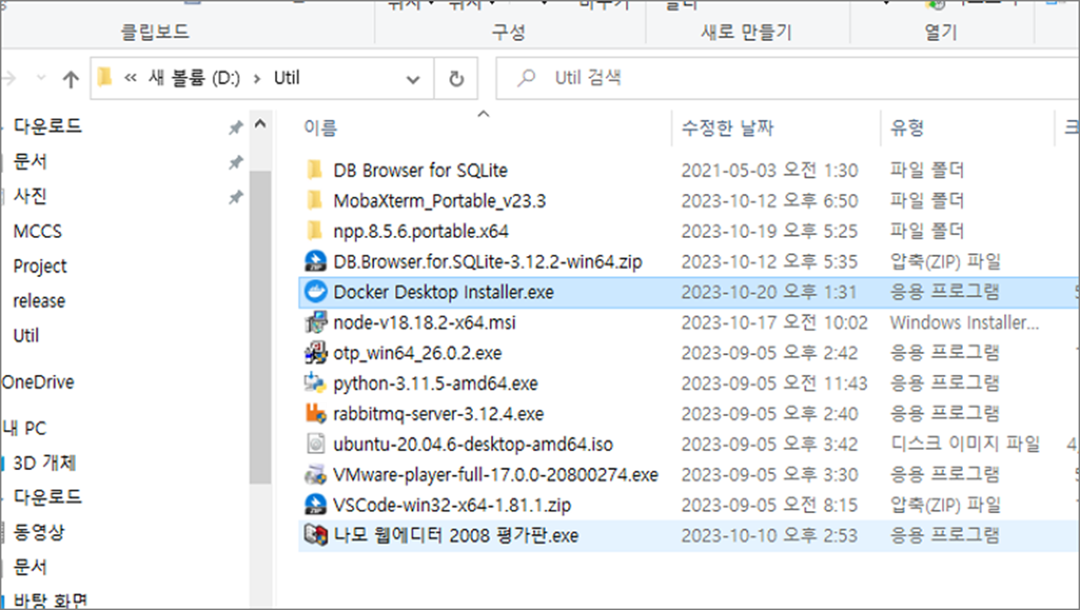Expand the chevron between 새 볼륨 (D:) and Util

(x=257, y=79)
